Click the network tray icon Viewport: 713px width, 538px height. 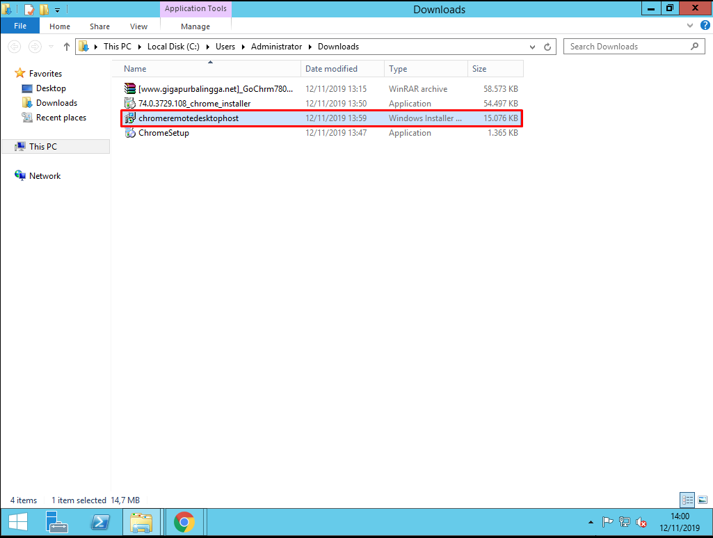625,522
